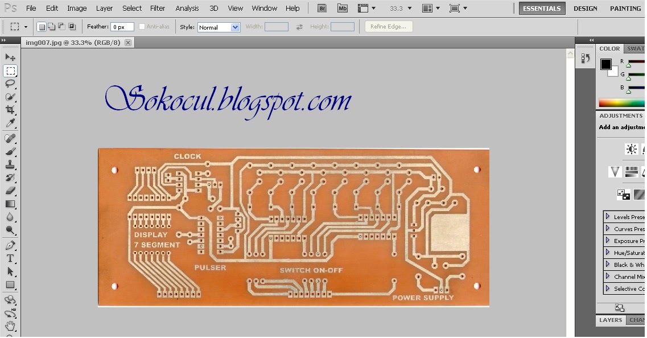This screenshot has height=338, width=647.
Task: Switch to the Painting workspace
Action: [x=625, y=9]
